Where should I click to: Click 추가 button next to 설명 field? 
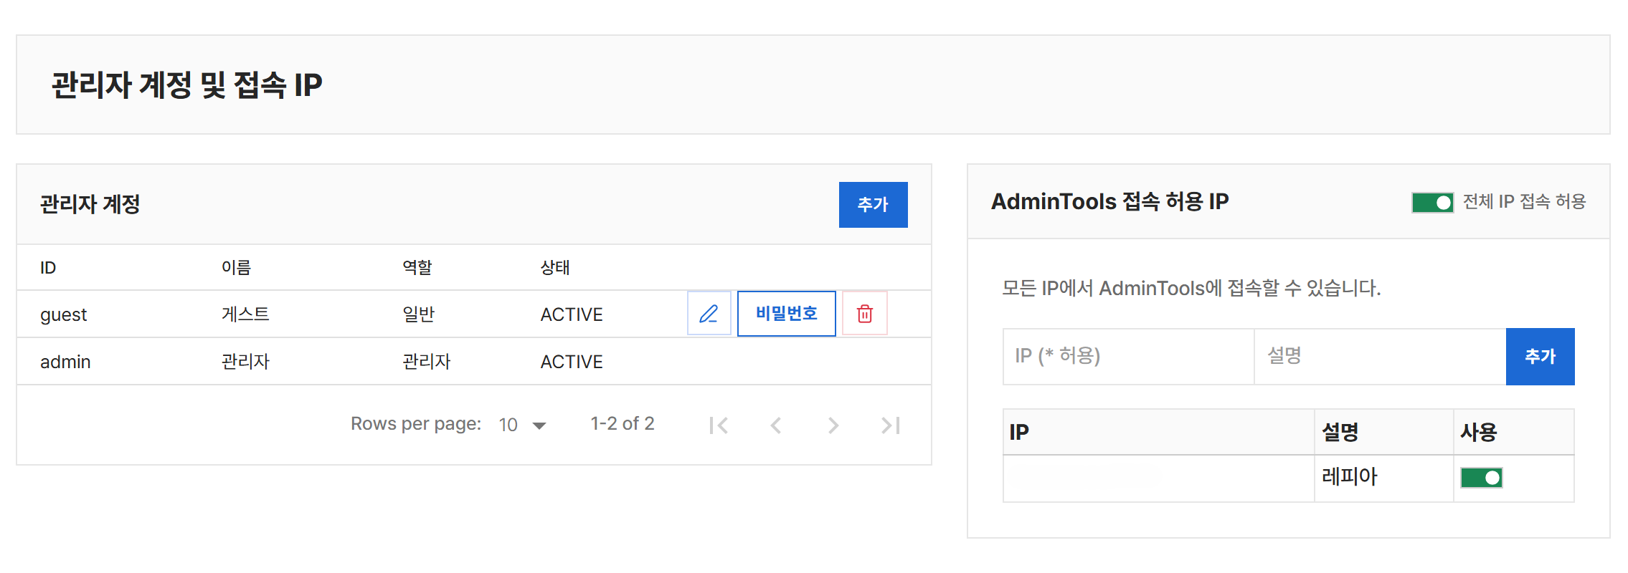1540,357
